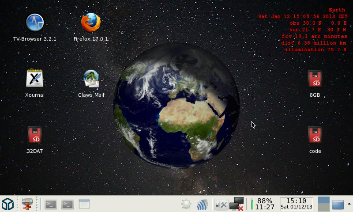Click the drive with red ribbon panel icon
The width and height of the screenshot is (353, 212).
point(28,204)
